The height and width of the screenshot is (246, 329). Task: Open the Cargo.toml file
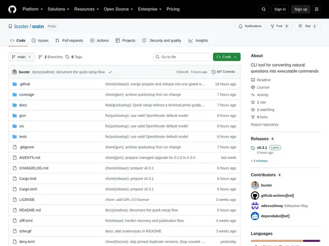[x=28, y=189]
